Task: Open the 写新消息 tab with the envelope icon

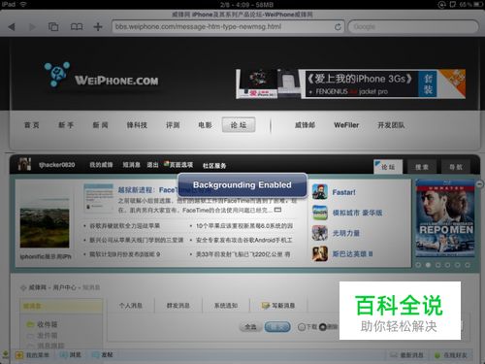Action: point(278,306)
